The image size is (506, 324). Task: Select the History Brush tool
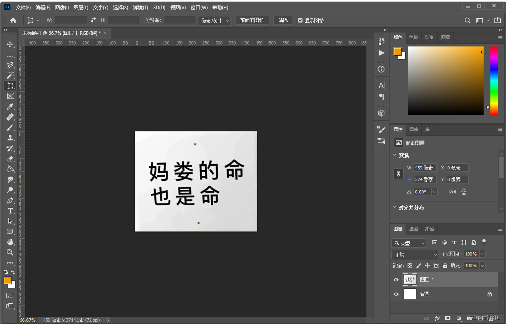(10, 148)
